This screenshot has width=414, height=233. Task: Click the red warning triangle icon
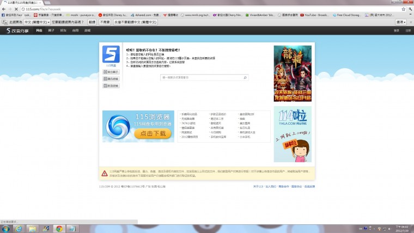105,173
